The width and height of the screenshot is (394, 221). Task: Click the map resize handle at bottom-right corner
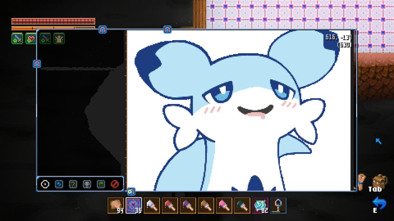point(355,188)
